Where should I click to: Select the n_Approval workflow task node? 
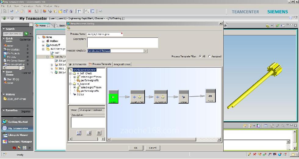pyautogui.click(x=160, y=97)
